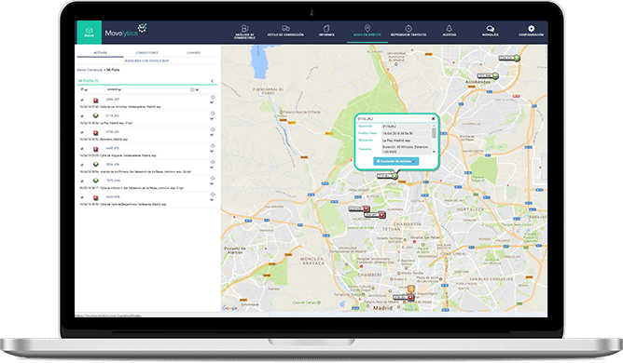
Task: Click the green Inicio home button
Action: coord(89,33)
